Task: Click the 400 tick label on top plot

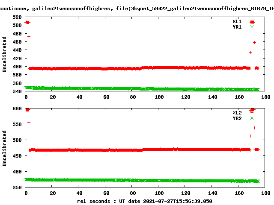Action: click(x=17, y=67)
